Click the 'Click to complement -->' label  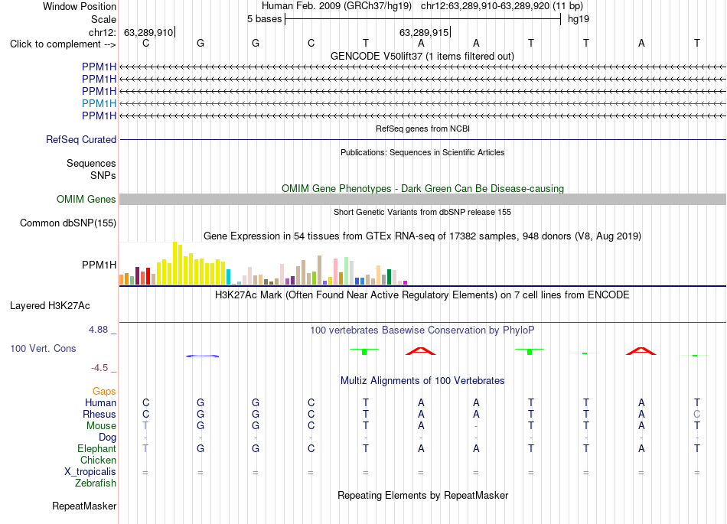tap(63, 44)
